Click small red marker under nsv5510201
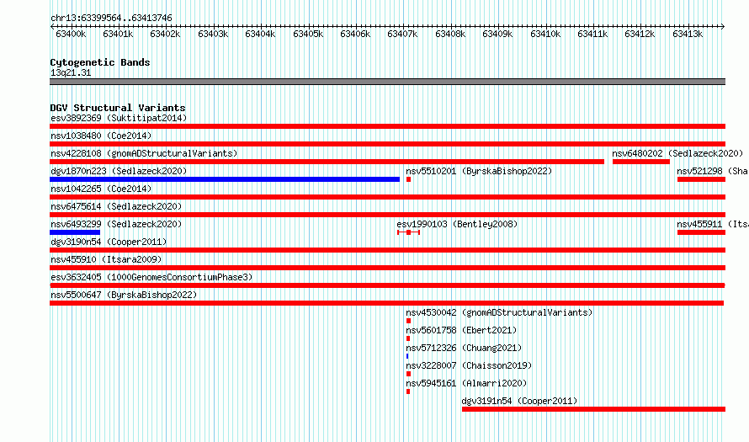This screenshot has width=749, height=442. pyautogui.click(x=408, y=179)
